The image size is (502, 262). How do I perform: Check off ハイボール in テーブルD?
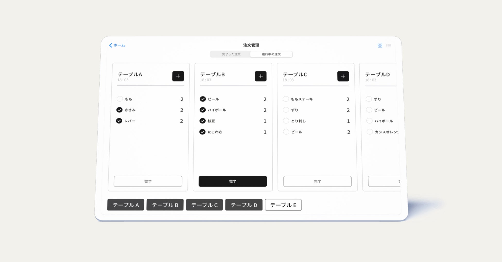(x=369, y=121)
